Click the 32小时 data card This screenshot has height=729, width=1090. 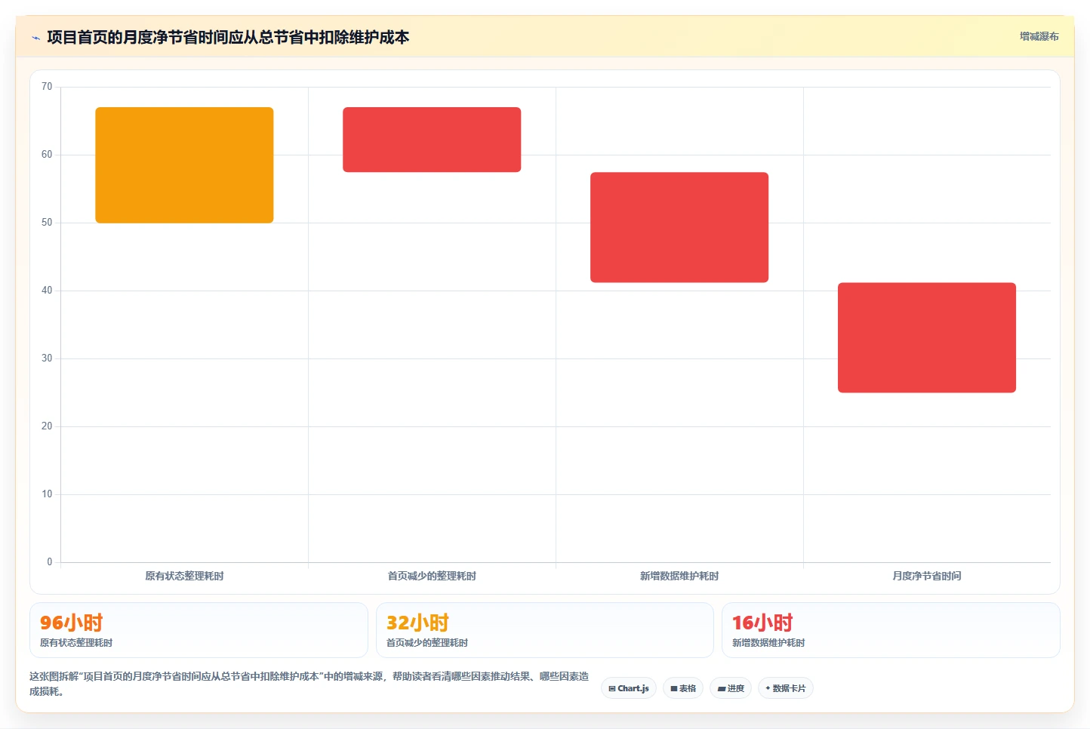click(x=544, y=630)
